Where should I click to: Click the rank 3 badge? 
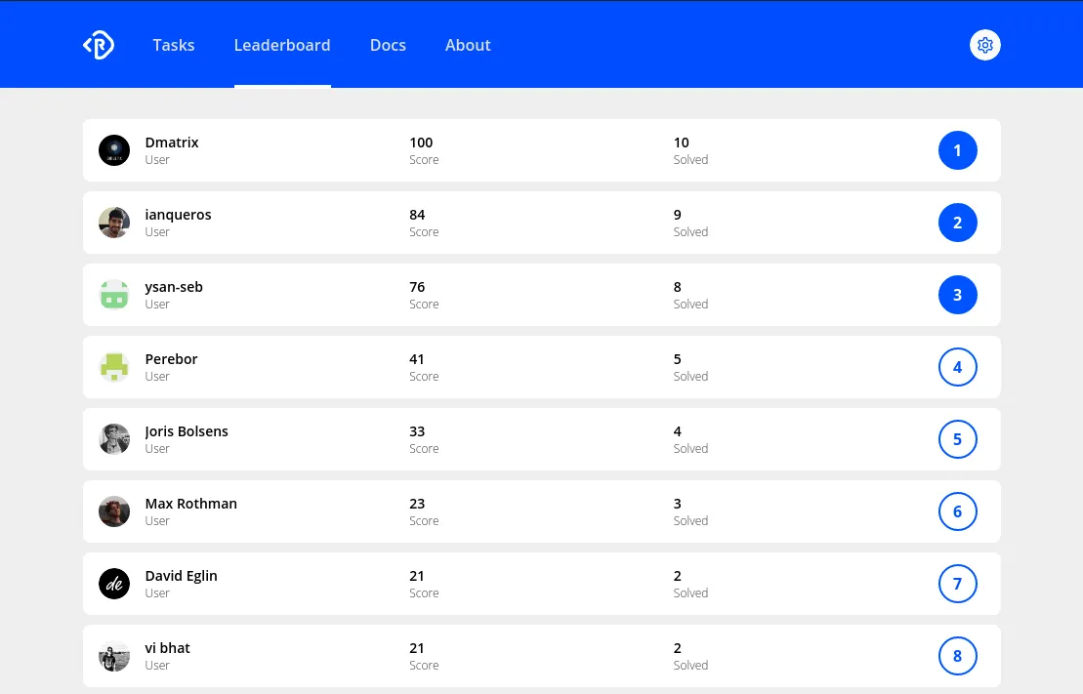[x=957, y=295]
